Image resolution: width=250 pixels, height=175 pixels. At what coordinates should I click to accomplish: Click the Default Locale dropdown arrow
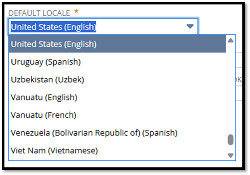190,26
